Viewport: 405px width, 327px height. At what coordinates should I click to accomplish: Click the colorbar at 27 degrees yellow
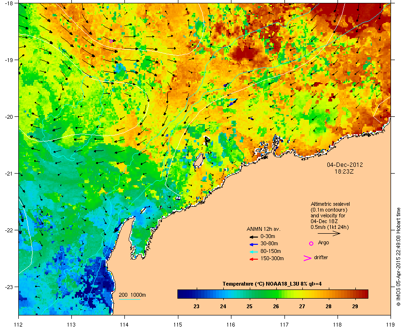click(x=302, y=294)
